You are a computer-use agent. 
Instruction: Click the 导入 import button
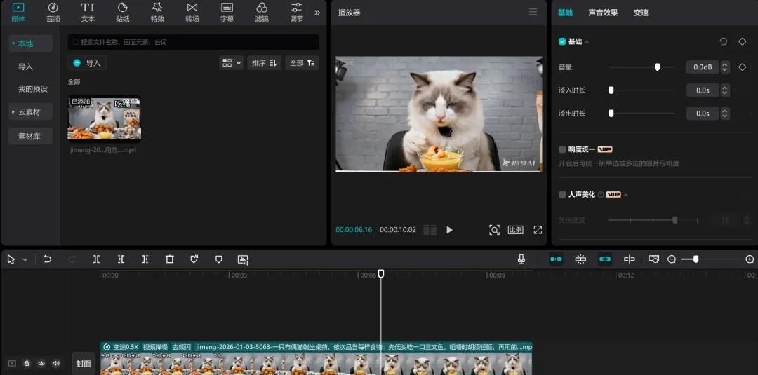click(x=87, y=63)
